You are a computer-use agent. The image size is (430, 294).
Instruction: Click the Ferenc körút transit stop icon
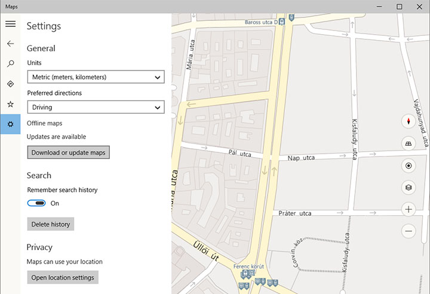click(x=244, y=275)
